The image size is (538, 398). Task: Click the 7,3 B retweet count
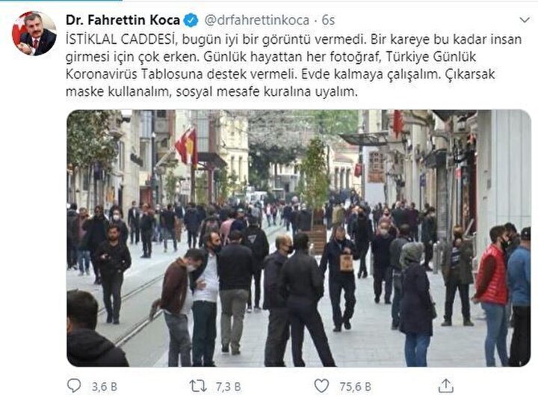[x=228, y=387]
